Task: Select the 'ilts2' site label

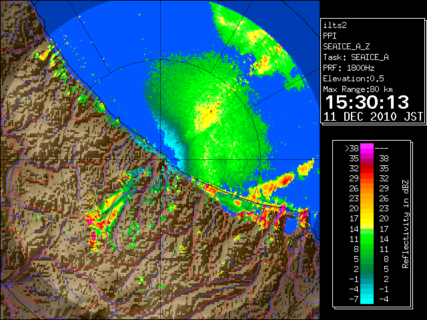Action: [335, 25]
